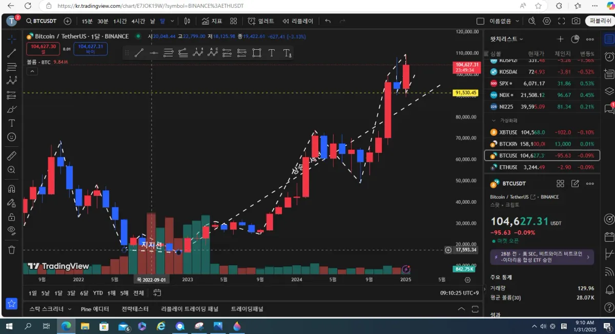Expand the 왓치리스트 dropdown
This screenshot has width=615, height=334.
point(506,39)
